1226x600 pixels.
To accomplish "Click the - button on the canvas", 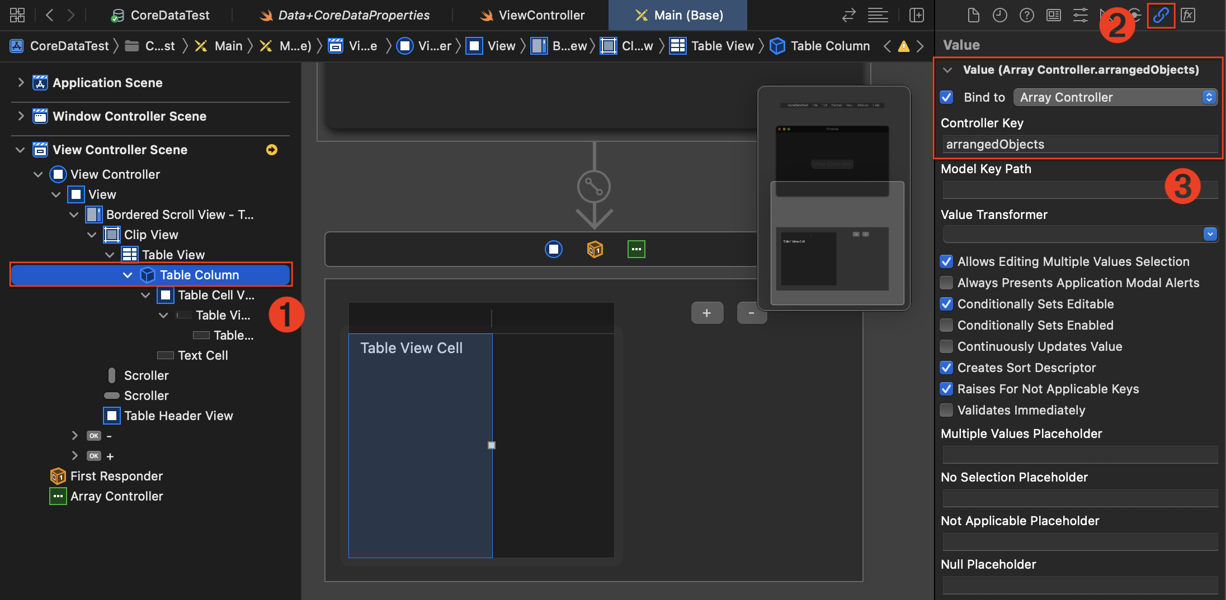I will 751,313.
